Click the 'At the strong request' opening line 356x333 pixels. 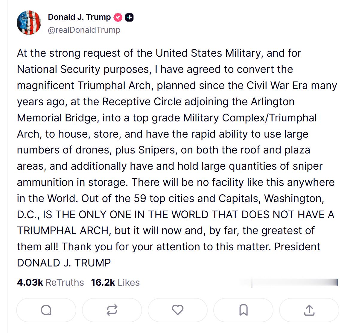click(x=159, y=53)
